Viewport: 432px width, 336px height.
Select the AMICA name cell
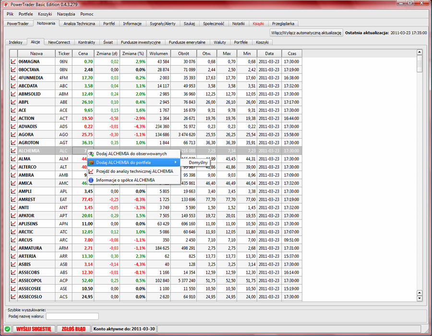[x=36, y=183]
